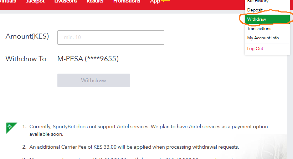Click the green lightbulb tip icon

(10, 127)
